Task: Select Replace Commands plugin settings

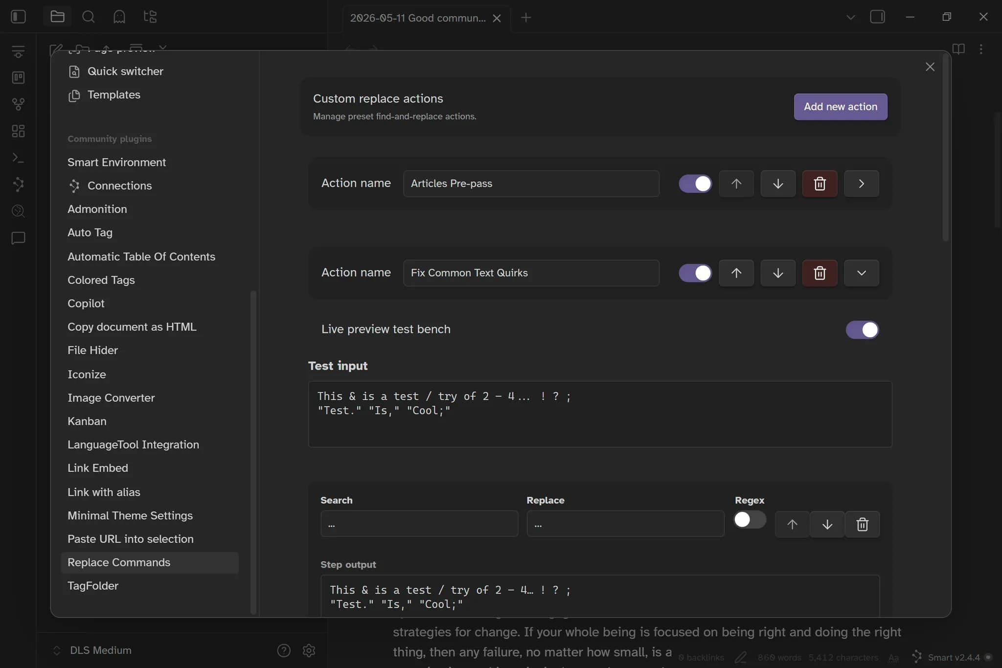Action: (150, 563)
